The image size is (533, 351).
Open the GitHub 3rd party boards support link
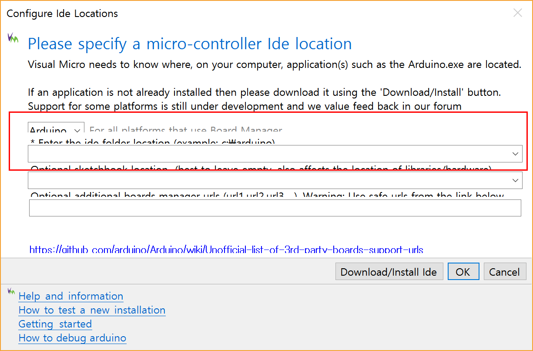click(226, 250)
